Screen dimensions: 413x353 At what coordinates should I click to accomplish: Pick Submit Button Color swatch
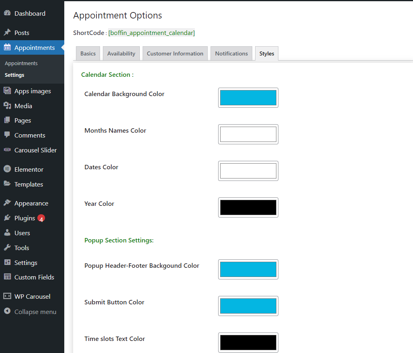(x=248, y=306)
